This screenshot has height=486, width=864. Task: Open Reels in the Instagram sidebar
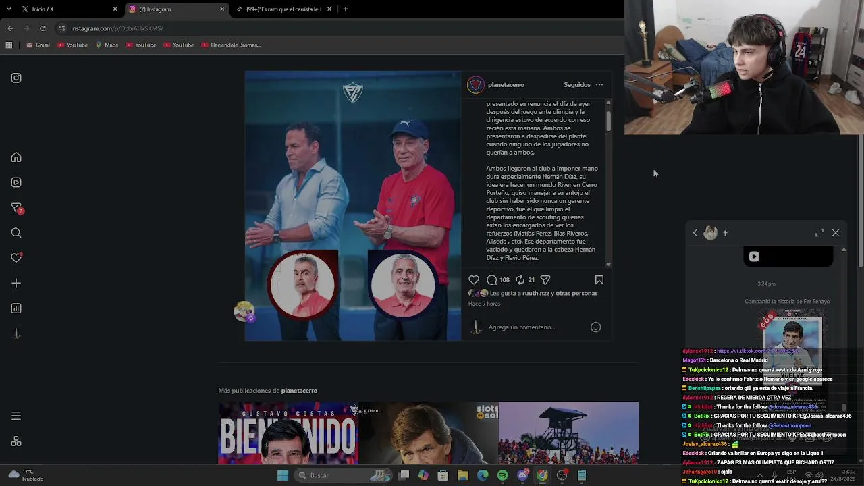[x=16, y=182]
